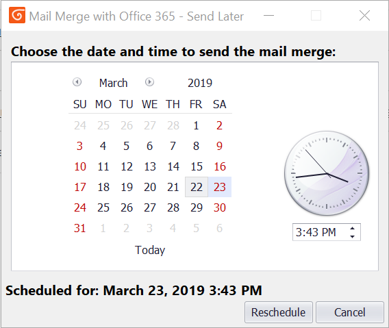This screenshot has height=328, width=389.
Task: Pick March 15 in the calendar
Action: tap(197, 166)
